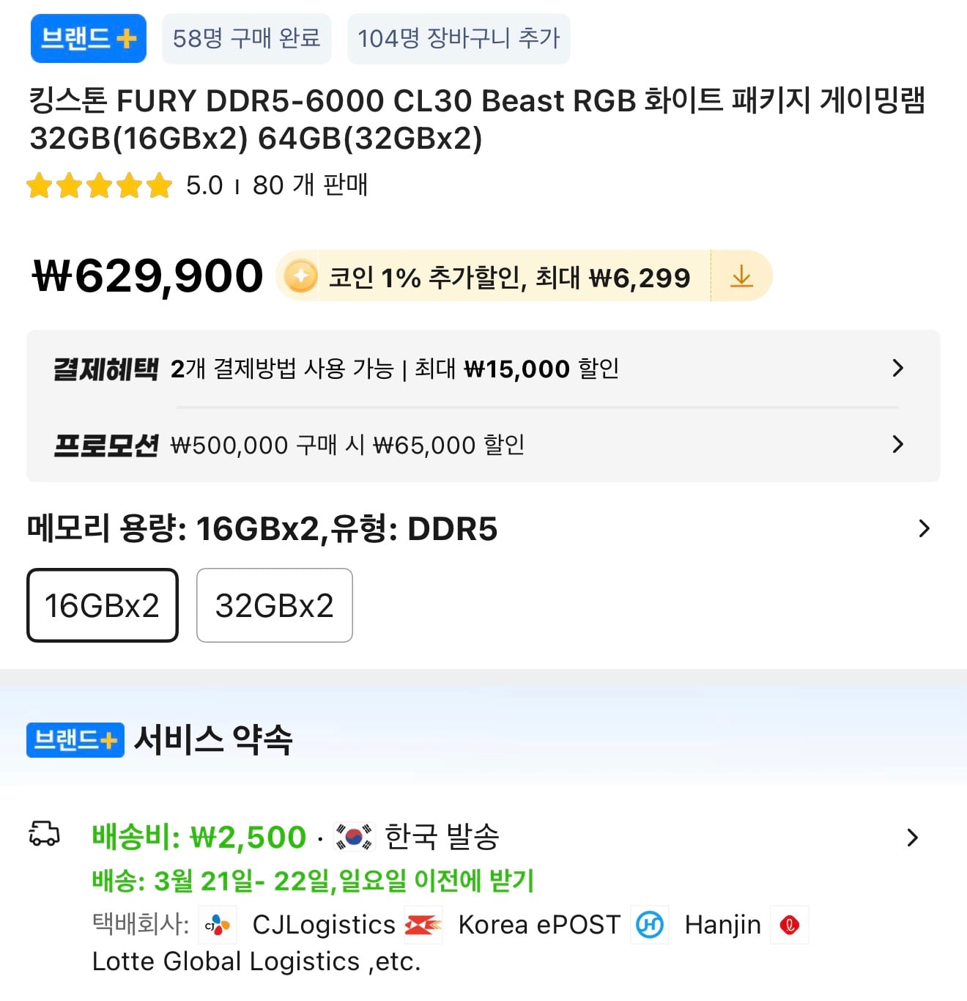Select the 16GBx2 memory option
The height and width of the screenshot is (1001, 967).
point(102,605)
